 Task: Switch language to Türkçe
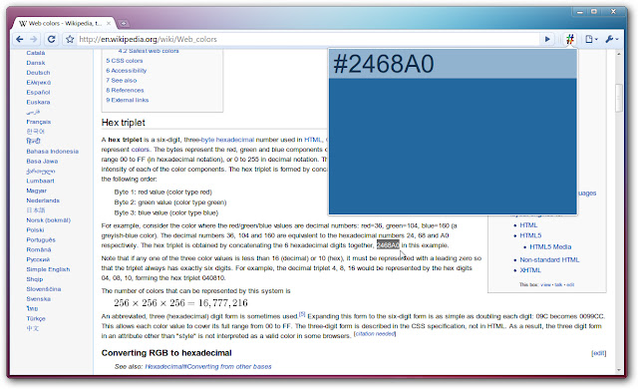coord(36,318)
